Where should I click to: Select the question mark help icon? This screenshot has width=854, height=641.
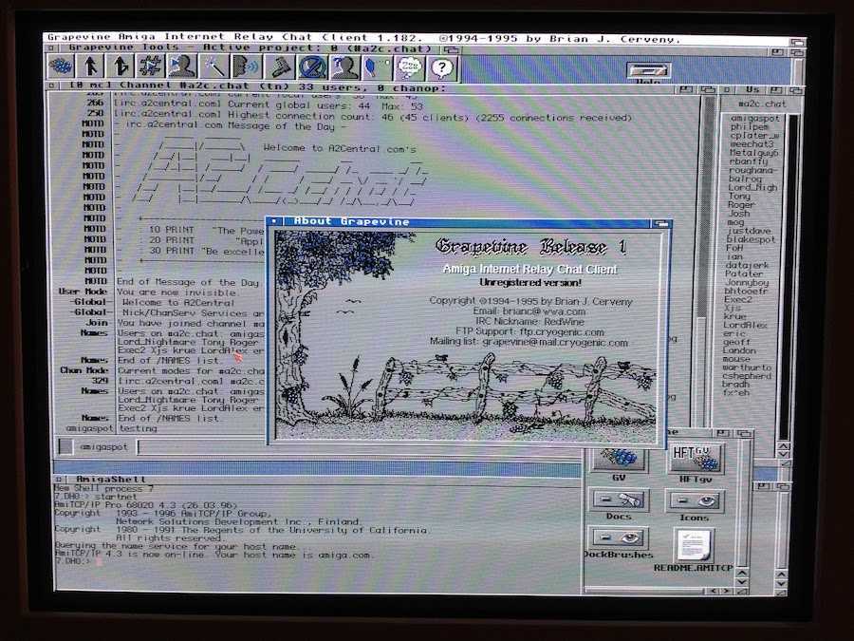click(x=442, y=67)
